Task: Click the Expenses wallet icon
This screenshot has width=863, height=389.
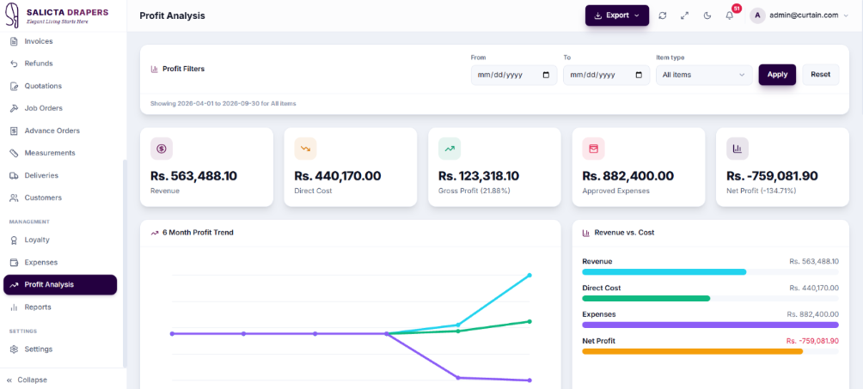Action: pos(15,263)
